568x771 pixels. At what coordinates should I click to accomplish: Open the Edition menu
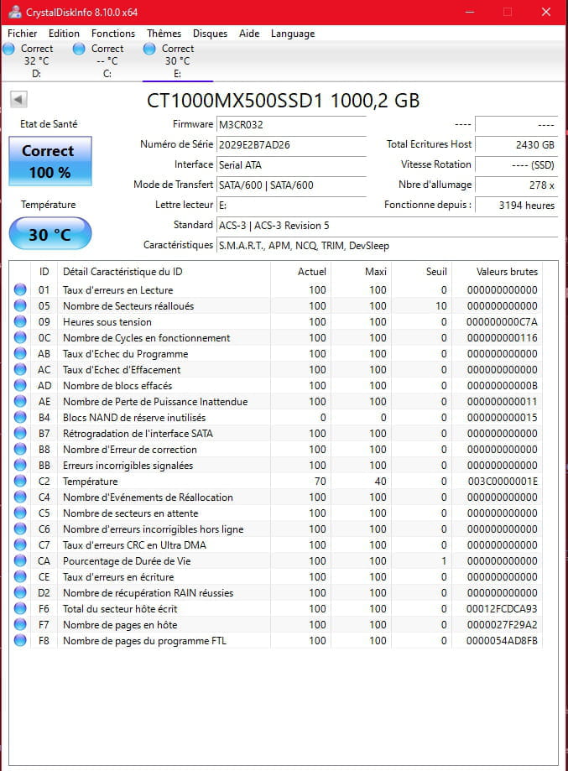pos(64,34)
